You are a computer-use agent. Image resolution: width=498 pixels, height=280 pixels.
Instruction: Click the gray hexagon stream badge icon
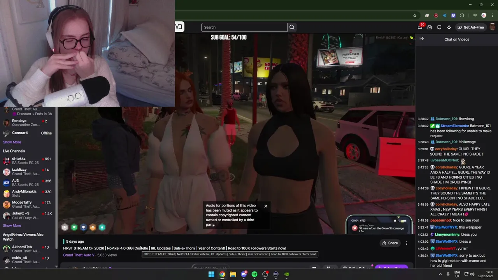click(x=65, y=227)
